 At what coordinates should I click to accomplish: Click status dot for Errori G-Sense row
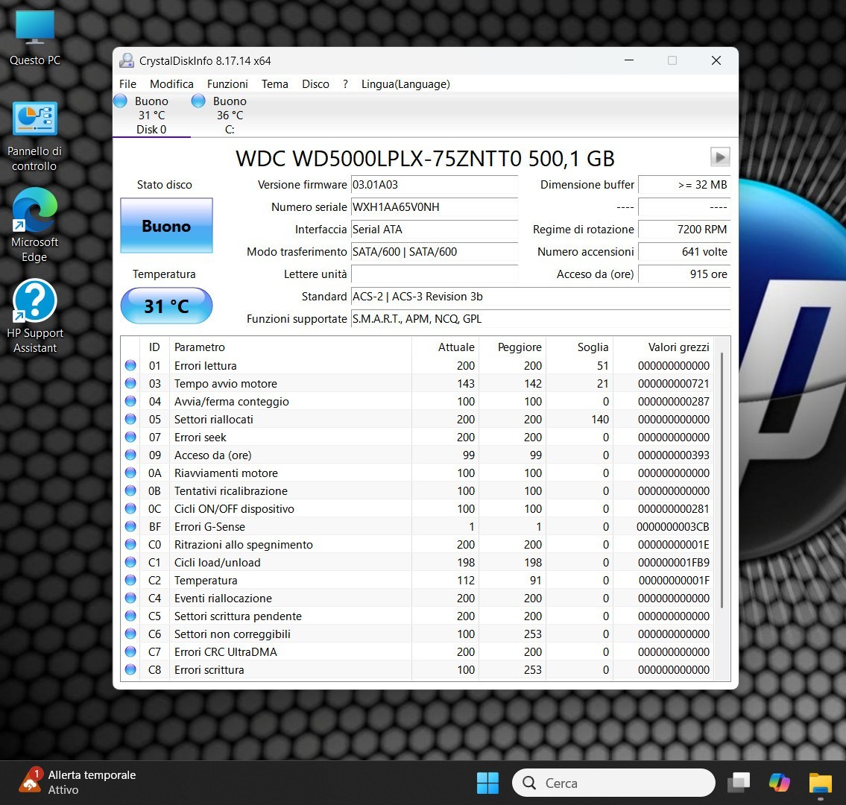pos(130,526)
